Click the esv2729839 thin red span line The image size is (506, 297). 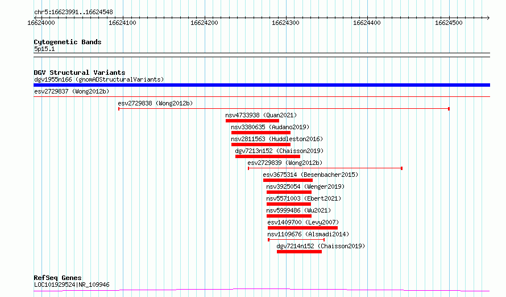click(325, 168)
